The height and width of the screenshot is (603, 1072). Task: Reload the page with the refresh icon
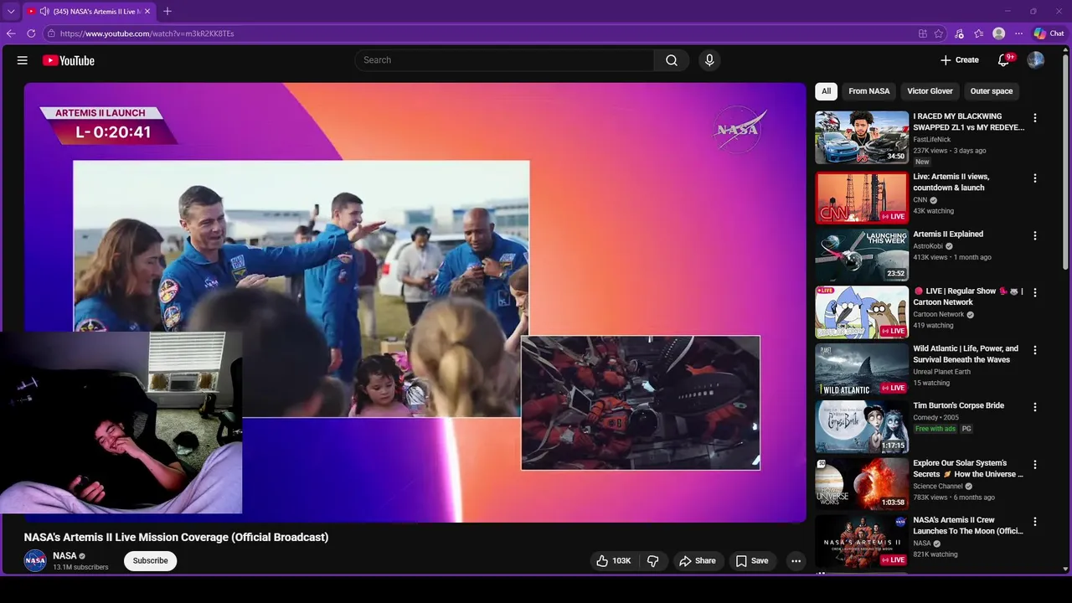coord(31,33)
